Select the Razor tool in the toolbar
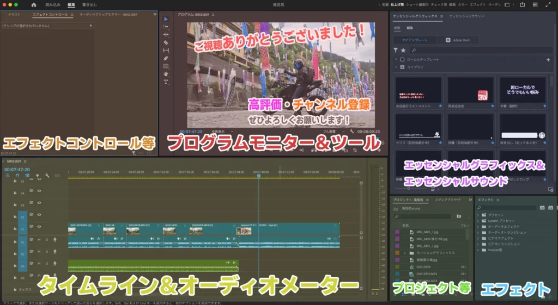The image size is (558, 305). tap(166, 42)
